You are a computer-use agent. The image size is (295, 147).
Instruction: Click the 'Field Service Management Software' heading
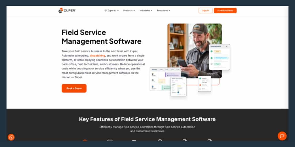[101, 37]
